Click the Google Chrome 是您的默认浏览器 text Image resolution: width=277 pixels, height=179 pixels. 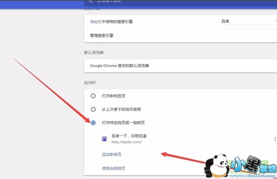[x=119, y=66]
